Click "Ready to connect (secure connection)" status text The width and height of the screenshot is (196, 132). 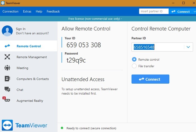click(x=91, y=128)
